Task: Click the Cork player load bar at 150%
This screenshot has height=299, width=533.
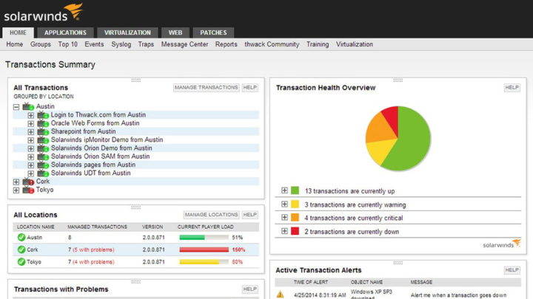Action: click(x=204, y=250)
